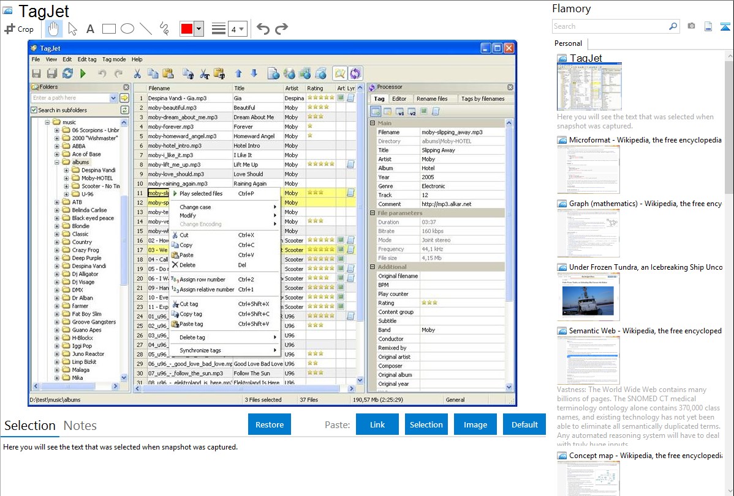The height and width of the screenshot is (496, 734).
Task: Click the yellow go arrow beside path field
Action: 124,98
